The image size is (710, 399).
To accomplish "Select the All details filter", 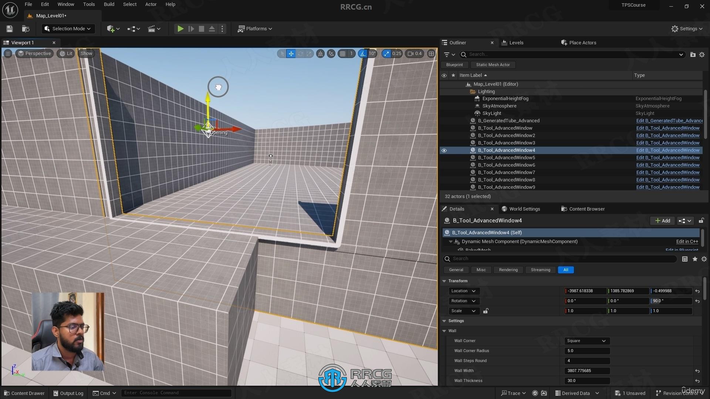I will tap(566, 270).
